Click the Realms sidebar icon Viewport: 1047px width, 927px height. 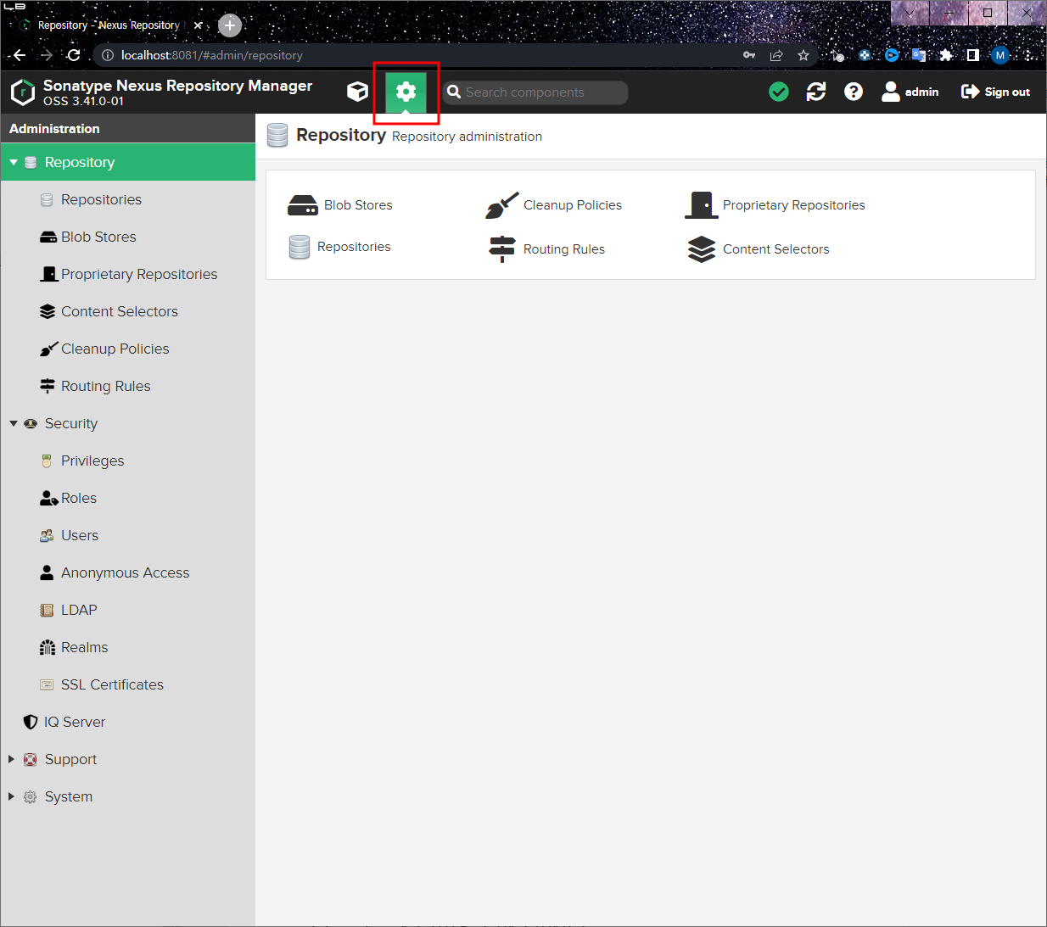coord(48,647)
